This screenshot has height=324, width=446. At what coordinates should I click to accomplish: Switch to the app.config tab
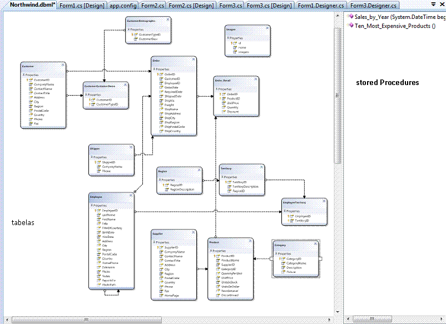coord(123,6)
